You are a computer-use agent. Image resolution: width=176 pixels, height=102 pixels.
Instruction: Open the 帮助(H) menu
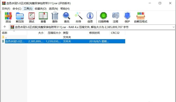tap(65, 9)
